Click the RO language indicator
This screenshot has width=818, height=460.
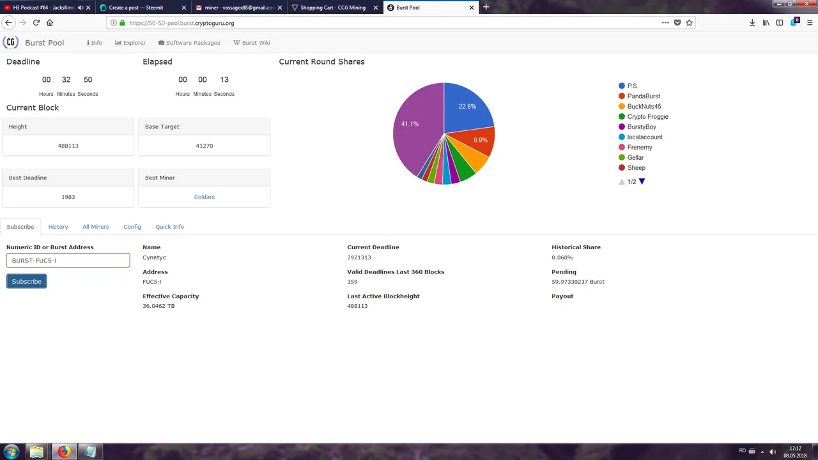pos(742,451)
